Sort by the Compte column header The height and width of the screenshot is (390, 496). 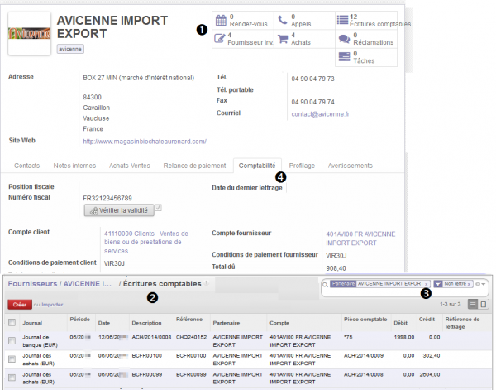(279, 323)
